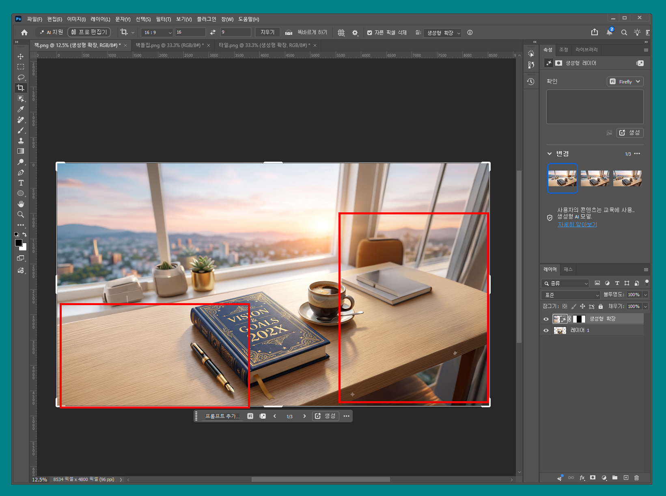The image size is (666, 496).
Task: Delete layer with trash icon
Action: [x=636, y=478]
